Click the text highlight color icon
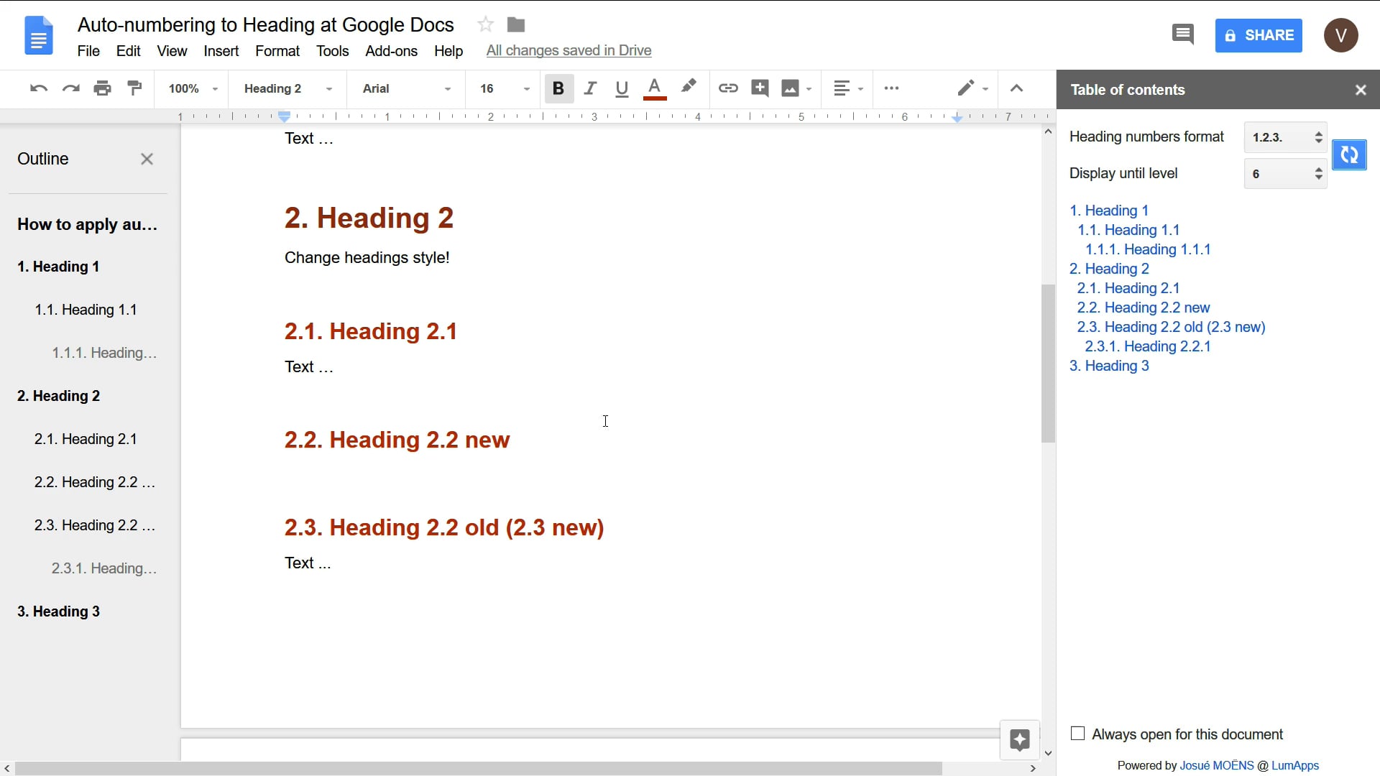This screenshot has width=1380, height=776. tap(689, 87)
